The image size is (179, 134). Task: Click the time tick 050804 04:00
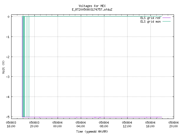[x=81, y=125]
